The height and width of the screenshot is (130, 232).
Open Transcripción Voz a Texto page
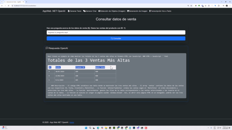pyautogui.click(x=160, y=11)
